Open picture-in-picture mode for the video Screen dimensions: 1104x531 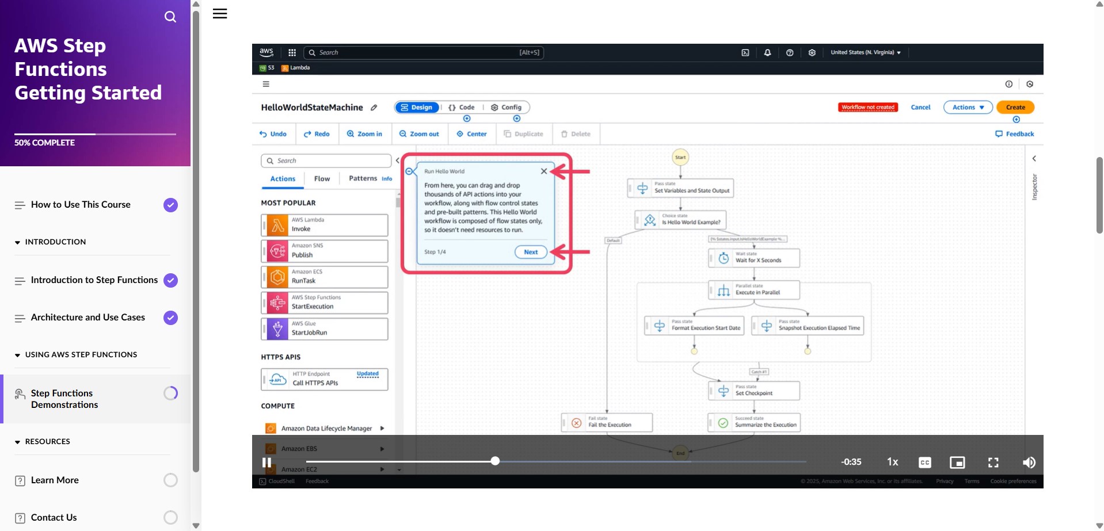(x=957, y=463)
